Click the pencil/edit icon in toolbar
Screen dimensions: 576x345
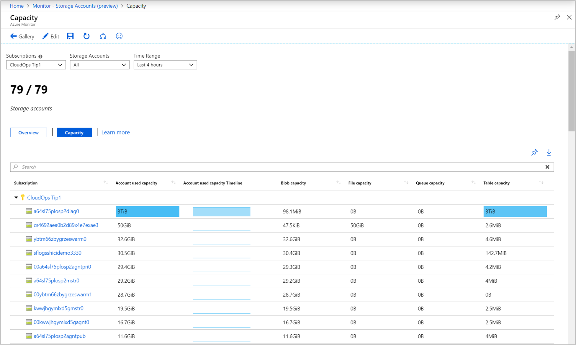45,37
